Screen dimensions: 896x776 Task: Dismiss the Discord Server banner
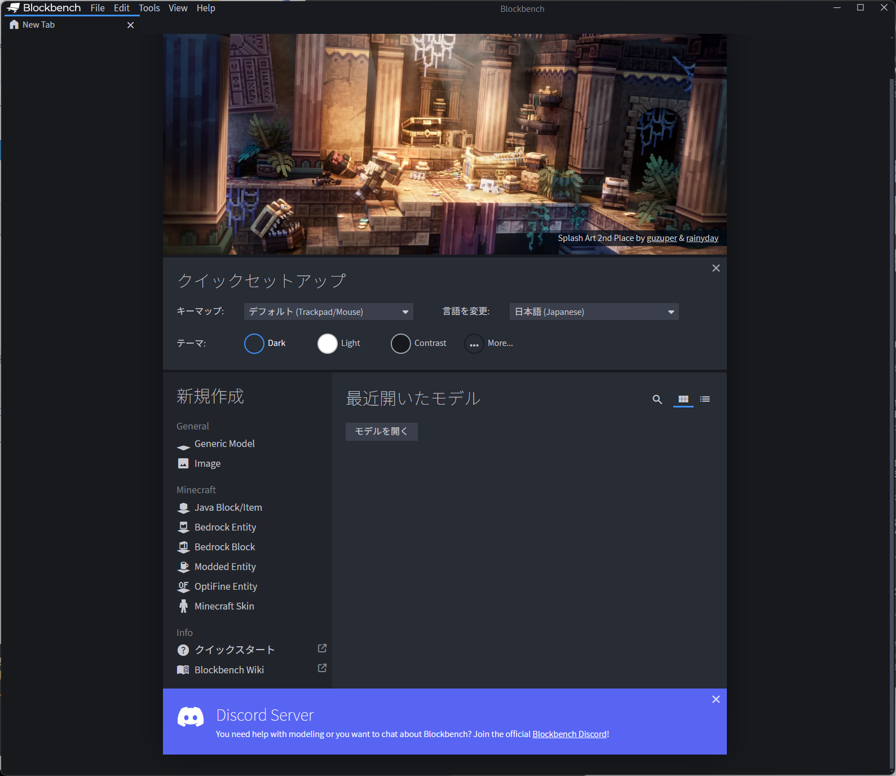(x=716, y=699)
